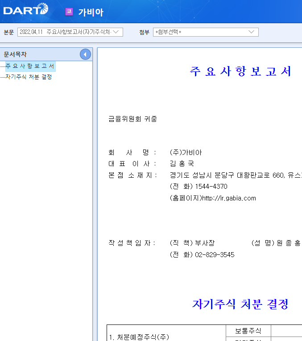The image size is (302, 341).
Task: Open the 본문 document version dropdown
Action: tap(70, 32)
